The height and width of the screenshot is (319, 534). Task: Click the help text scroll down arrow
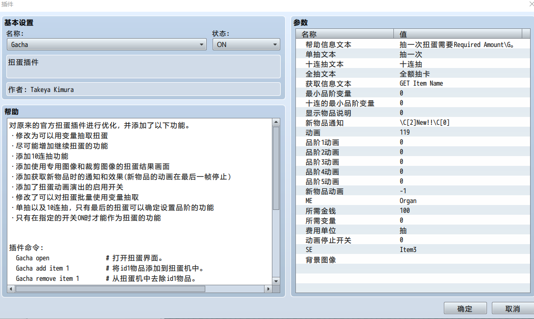tap(276, 281)
